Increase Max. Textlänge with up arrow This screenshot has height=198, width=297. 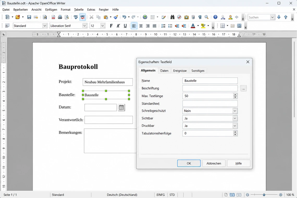point(235,95)
